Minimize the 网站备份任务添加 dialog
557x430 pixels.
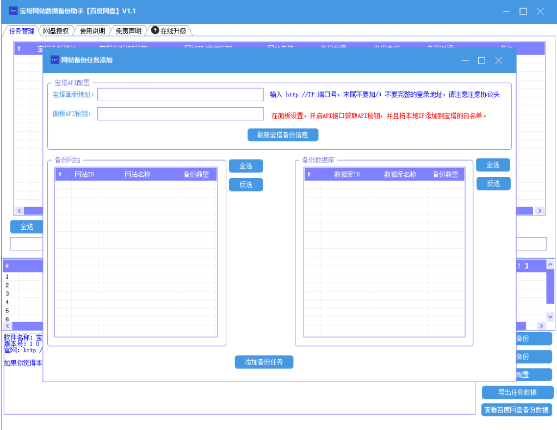tap(465, 60)
